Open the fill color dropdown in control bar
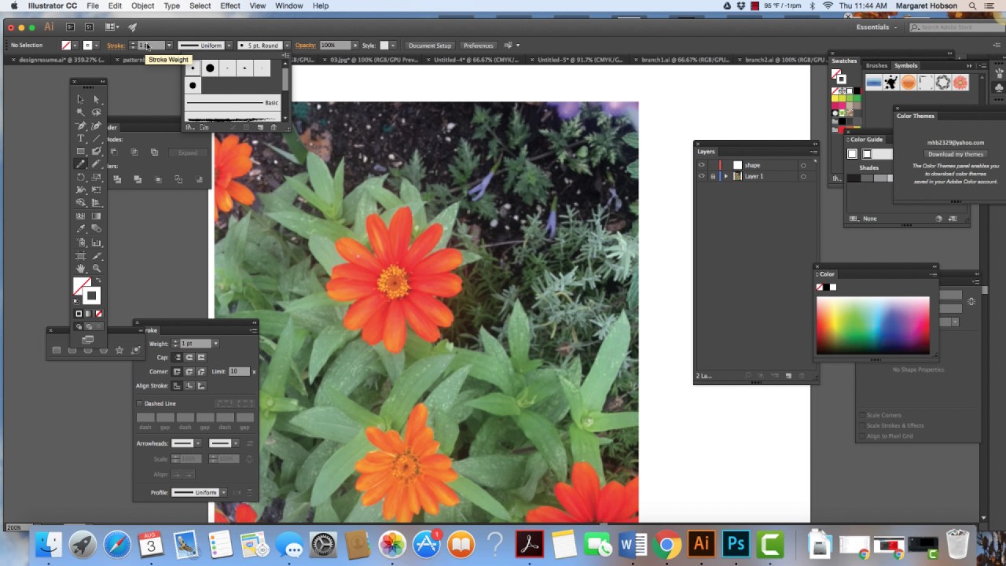Viewport: 1006px width, 566px height. pos(75,46)
